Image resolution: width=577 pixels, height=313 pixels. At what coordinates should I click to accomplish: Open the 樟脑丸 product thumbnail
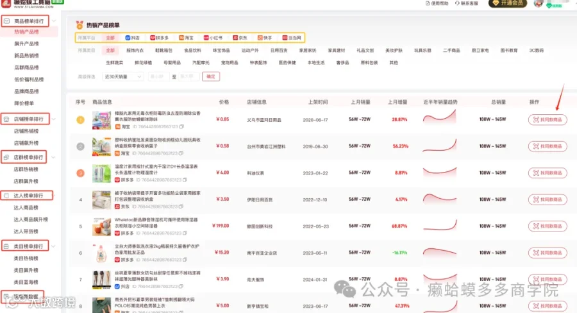point(101,120)
